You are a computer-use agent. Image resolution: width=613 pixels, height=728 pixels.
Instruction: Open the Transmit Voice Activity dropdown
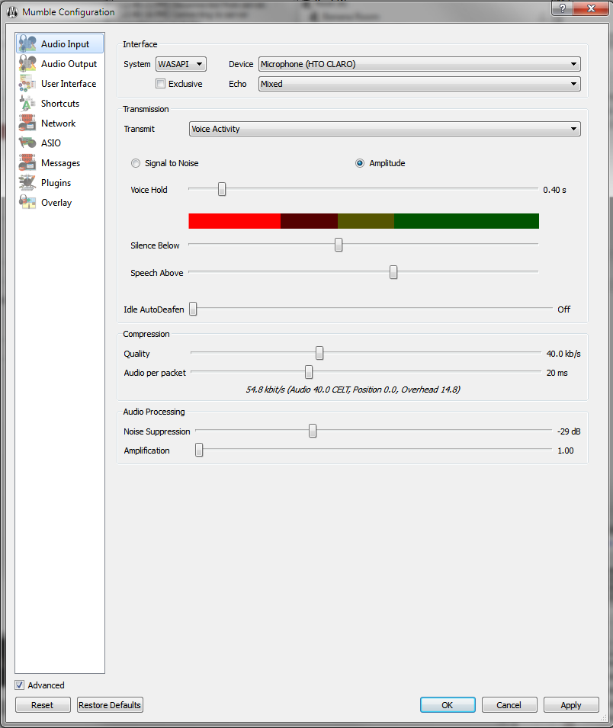coord(385,129)
